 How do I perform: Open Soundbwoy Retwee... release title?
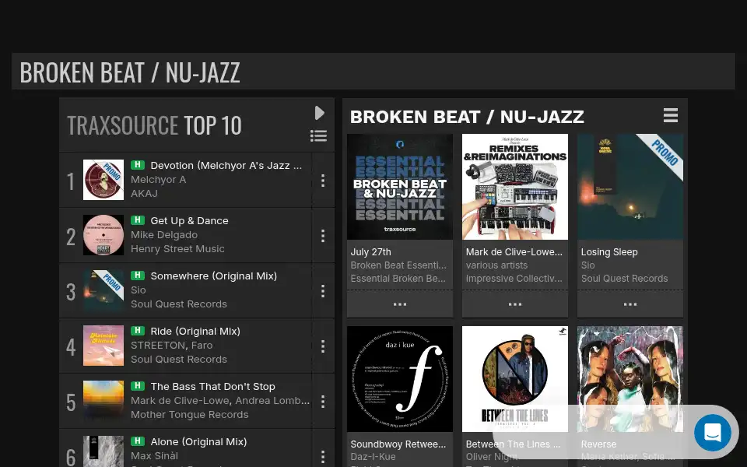(x=398, y=444)
